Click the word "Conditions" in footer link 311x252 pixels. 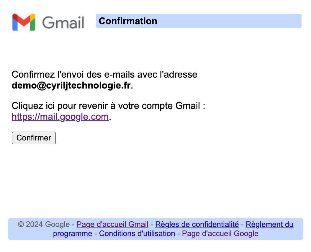(113, 234)
